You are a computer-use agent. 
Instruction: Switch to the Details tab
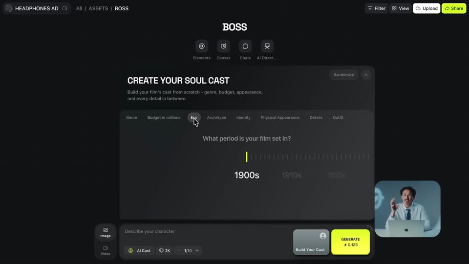pyautogui.click(x=316, y=118)
